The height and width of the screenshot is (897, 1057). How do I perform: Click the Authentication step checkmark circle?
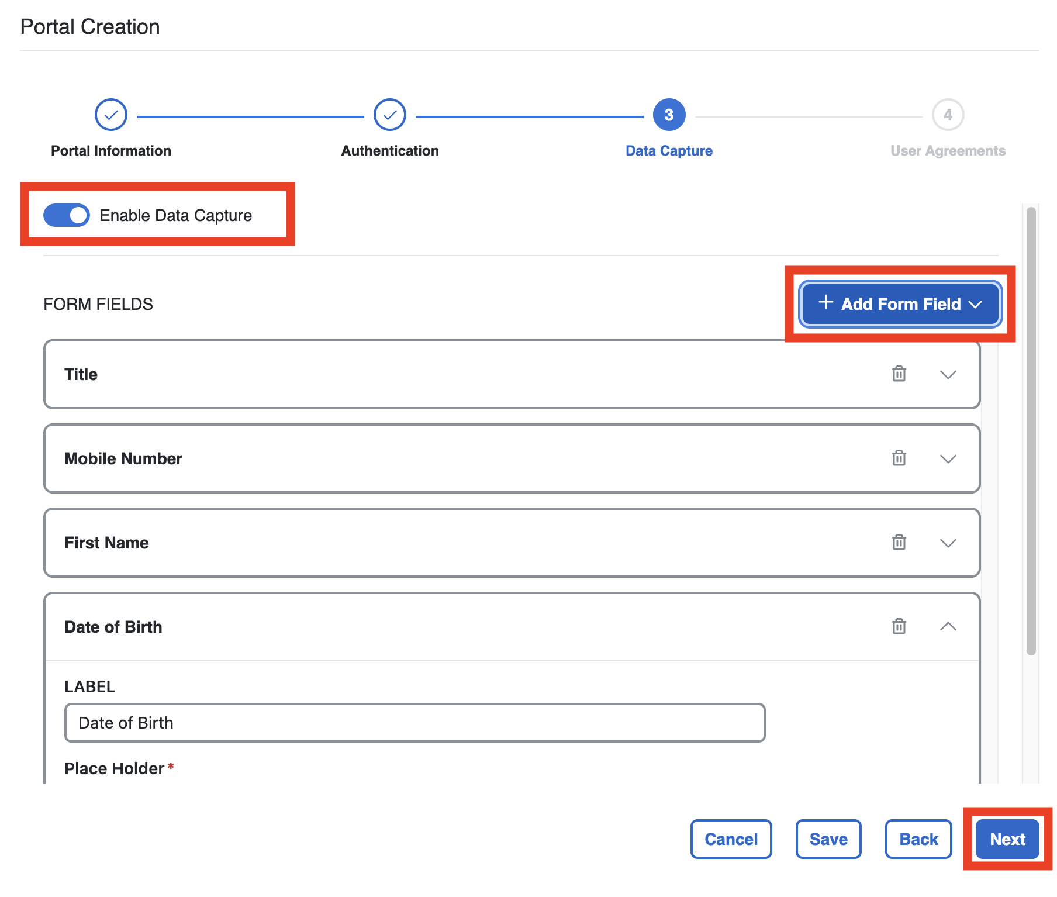(x=390, y=115)
